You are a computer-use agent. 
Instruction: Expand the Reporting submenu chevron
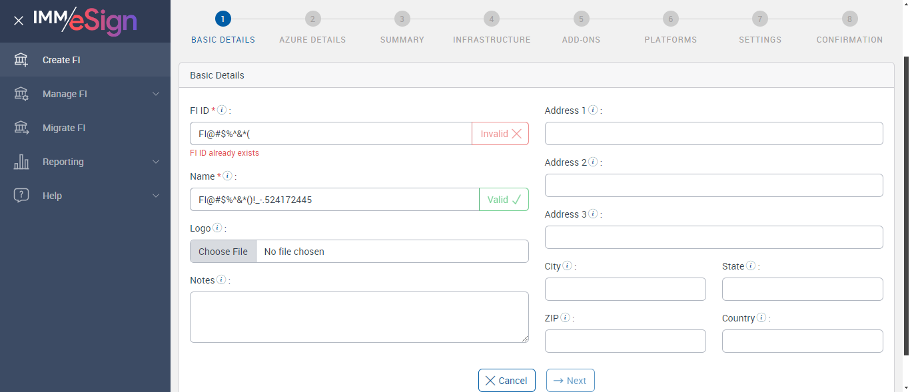point(156,162)
